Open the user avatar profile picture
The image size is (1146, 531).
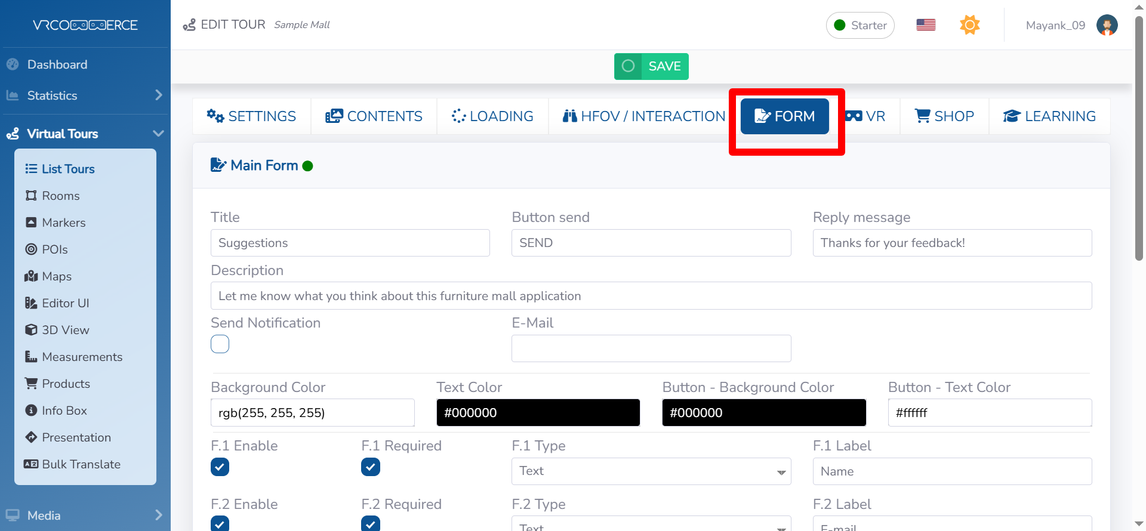[x=1107, y=25]
